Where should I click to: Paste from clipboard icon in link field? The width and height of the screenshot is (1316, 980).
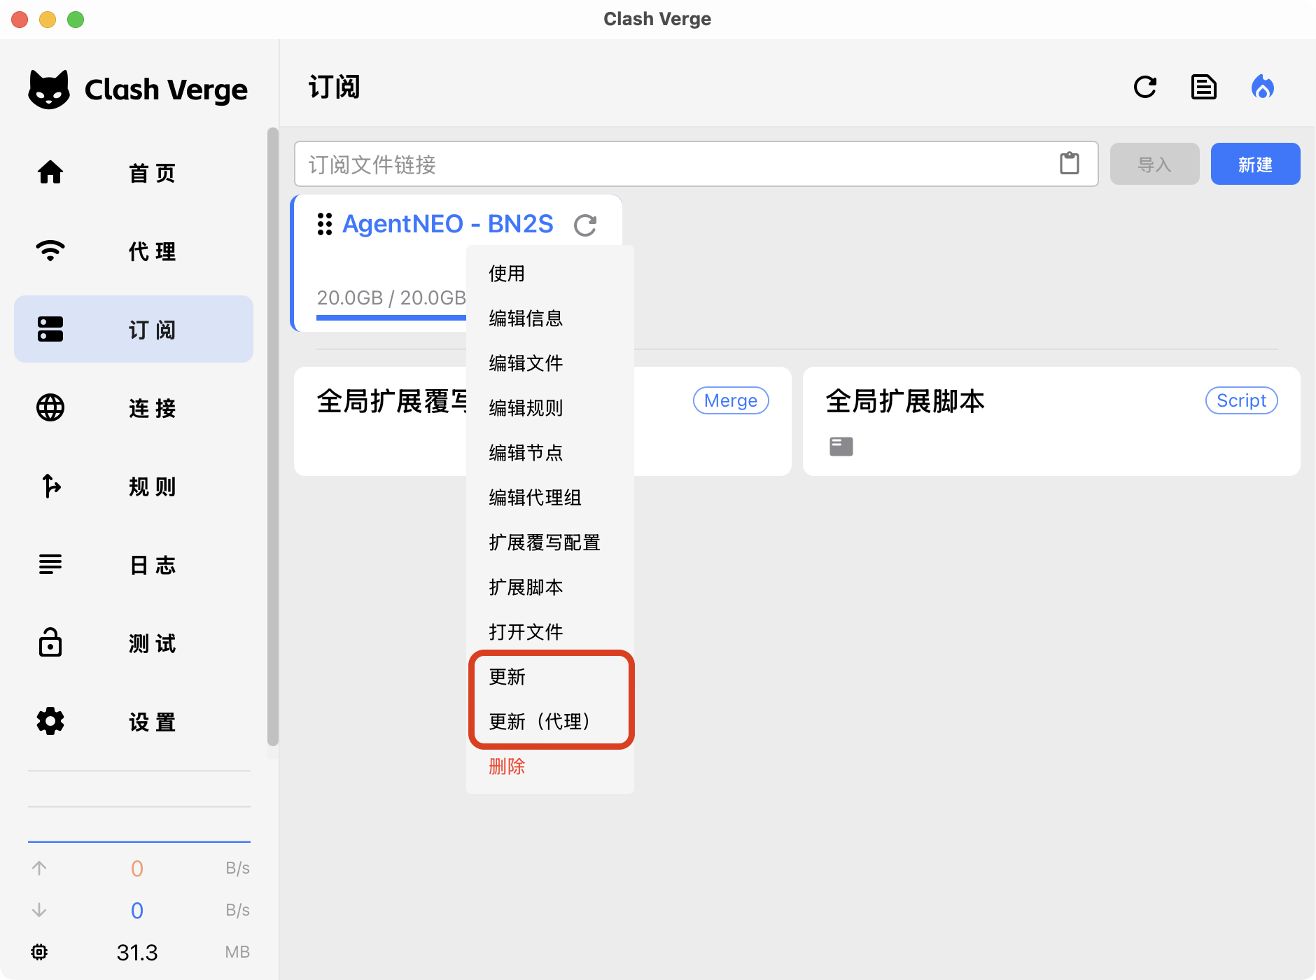click(x=1070, y=164)
